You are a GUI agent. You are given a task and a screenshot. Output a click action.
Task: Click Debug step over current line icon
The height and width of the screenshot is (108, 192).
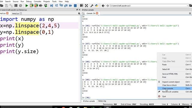(x=56, y=5)
